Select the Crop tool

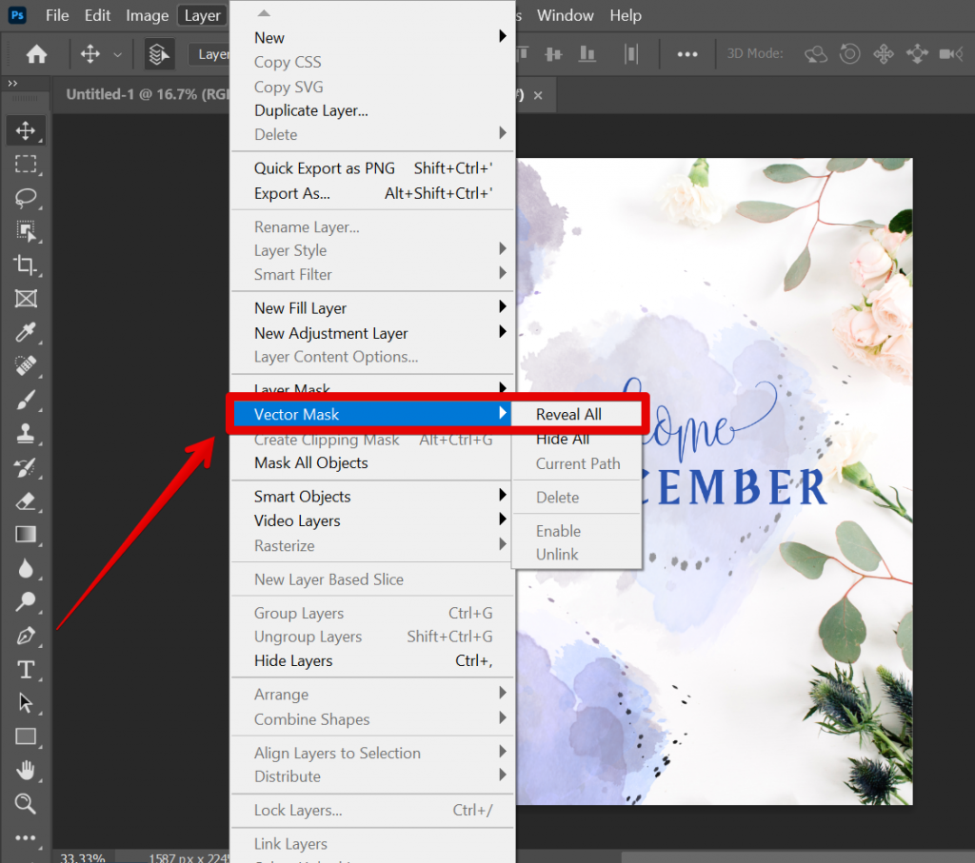click(26, 265)
